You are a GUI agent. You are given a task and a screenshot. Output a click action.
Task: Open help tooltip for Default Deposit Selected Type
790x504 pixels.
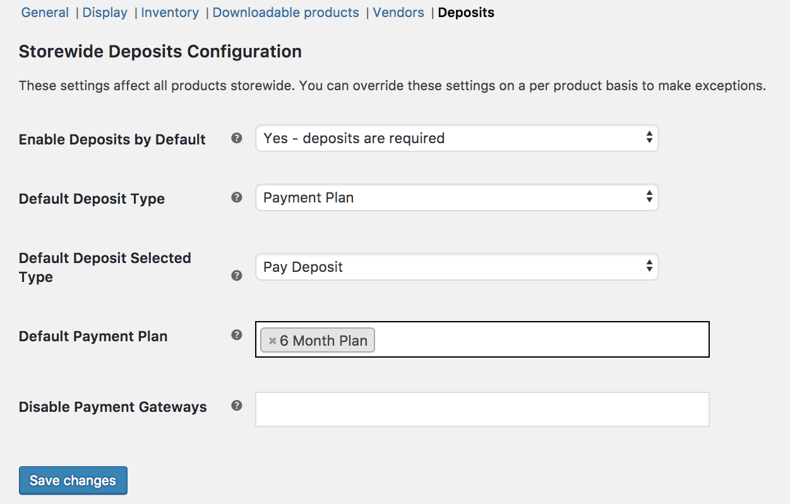(x=237, y=276)
